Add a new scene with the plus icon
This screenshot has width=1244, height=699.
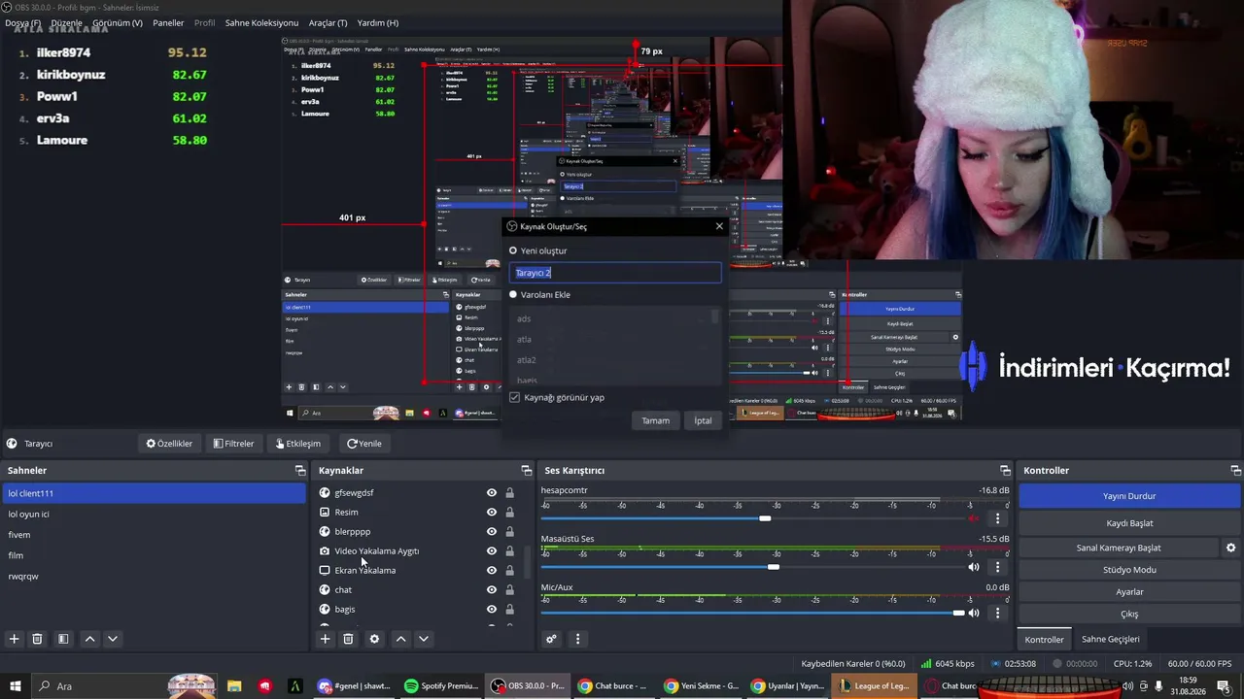(14, 639)
